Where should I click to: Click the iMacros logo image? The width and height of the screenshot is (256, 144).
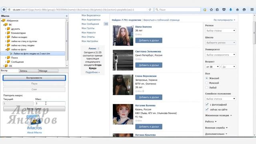34,120
